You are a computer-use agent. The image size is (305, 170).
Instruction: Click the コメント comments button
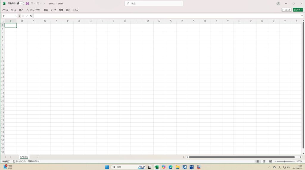(287, 10)
